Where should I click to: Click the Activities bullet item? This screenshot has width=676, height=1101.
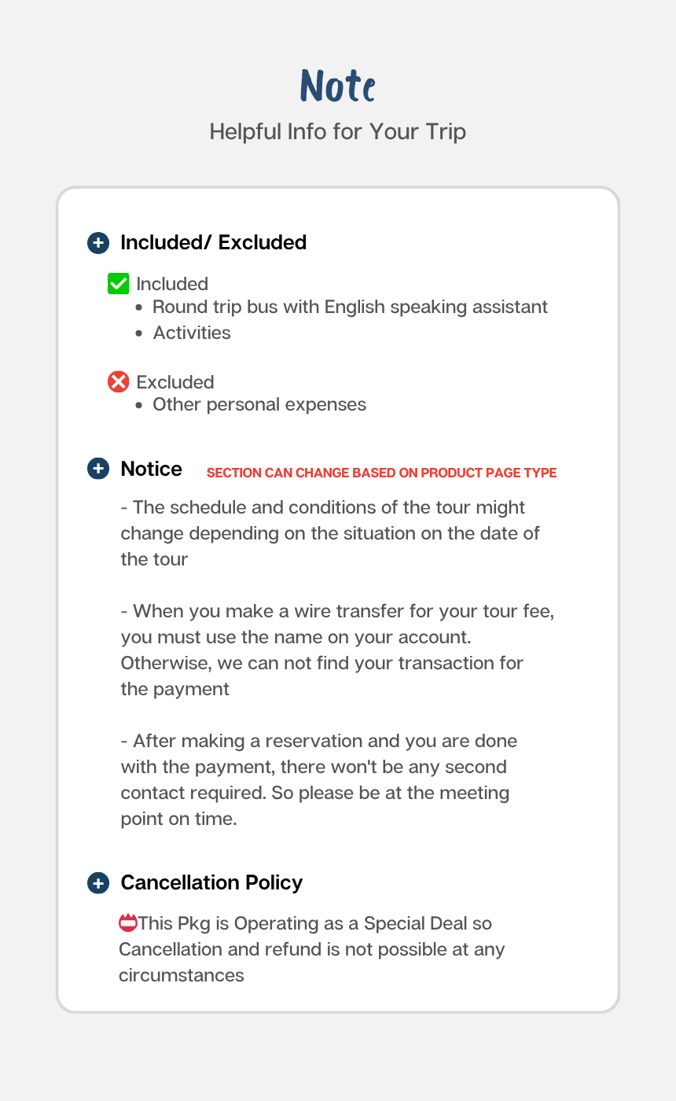pyautogui.click(x=192, y=333)
